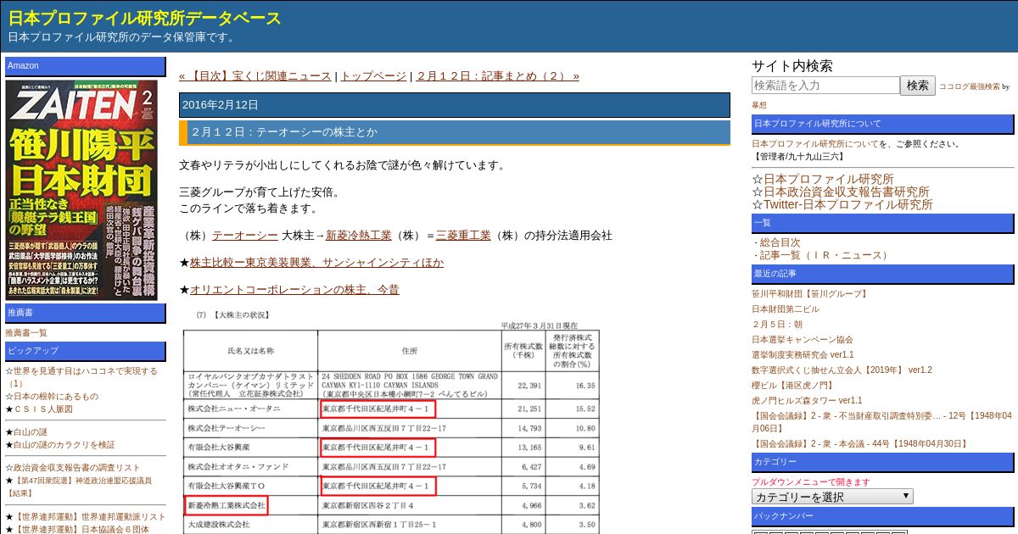
Task: Open recent post ２月５日：朝
Action: click(777, 325)
